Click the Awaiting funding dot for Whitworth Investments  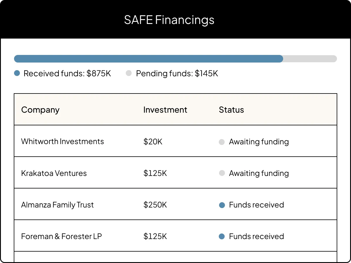coord(222,142)
